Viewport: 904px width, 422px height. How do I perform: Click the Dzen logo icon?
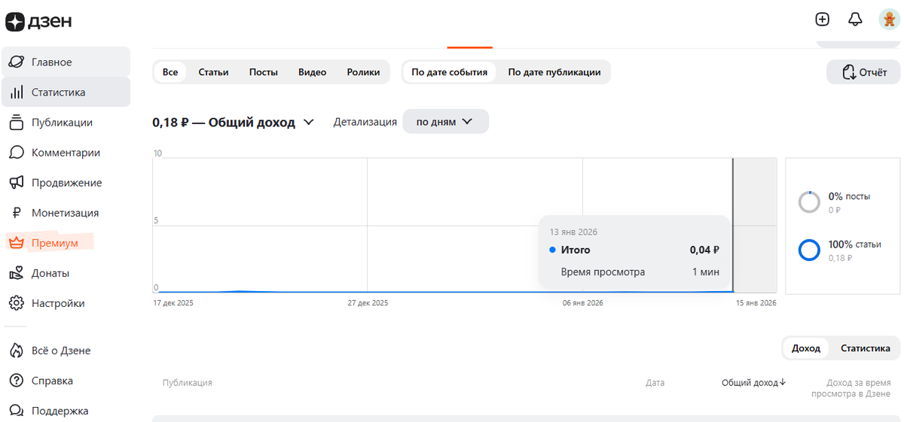[15, 22]
